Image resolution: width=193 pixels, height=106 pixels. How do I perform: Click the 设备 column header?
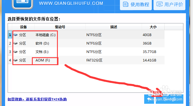click(x=23, y=27)
